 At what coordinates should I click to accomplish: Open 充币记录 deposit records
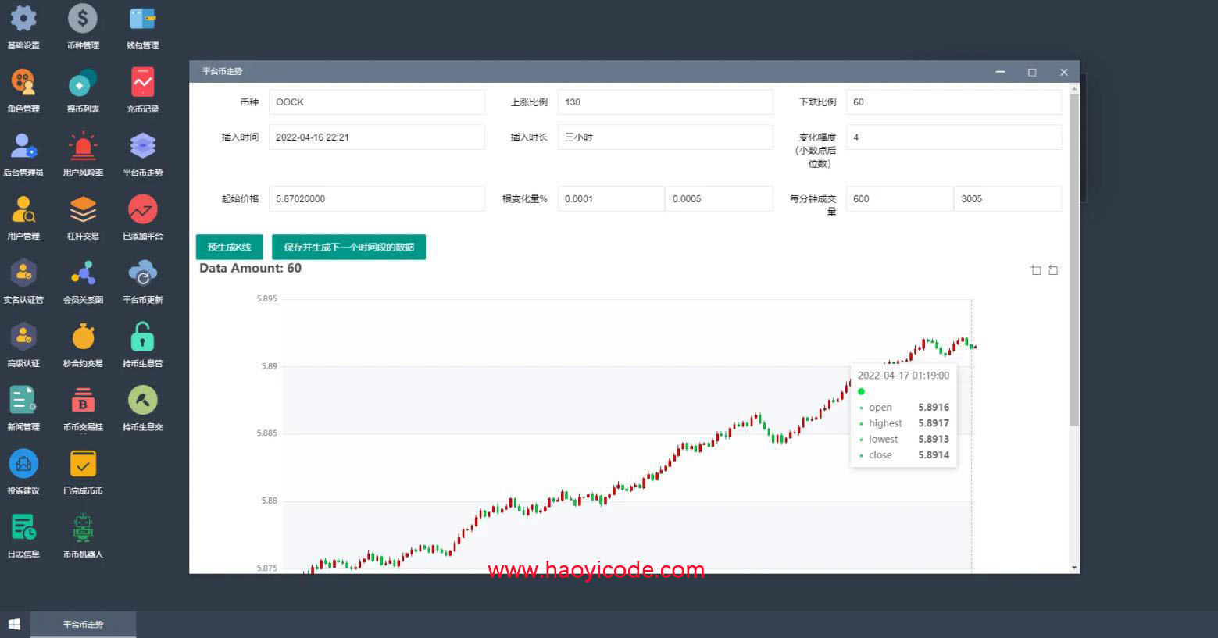tap(141, 87)
